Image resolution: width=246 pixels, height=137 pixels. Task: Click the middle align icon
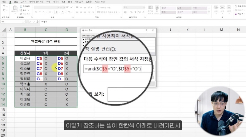coord(81,7)
